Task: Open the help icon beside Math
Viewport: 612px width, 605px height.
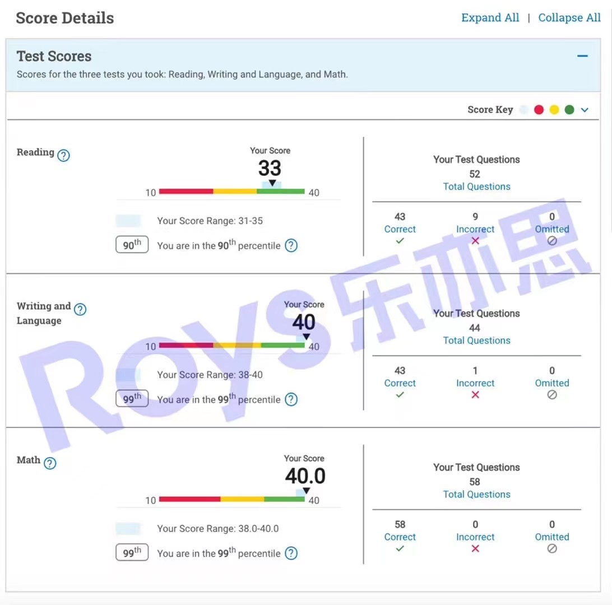Action: [x=50, y=463]
